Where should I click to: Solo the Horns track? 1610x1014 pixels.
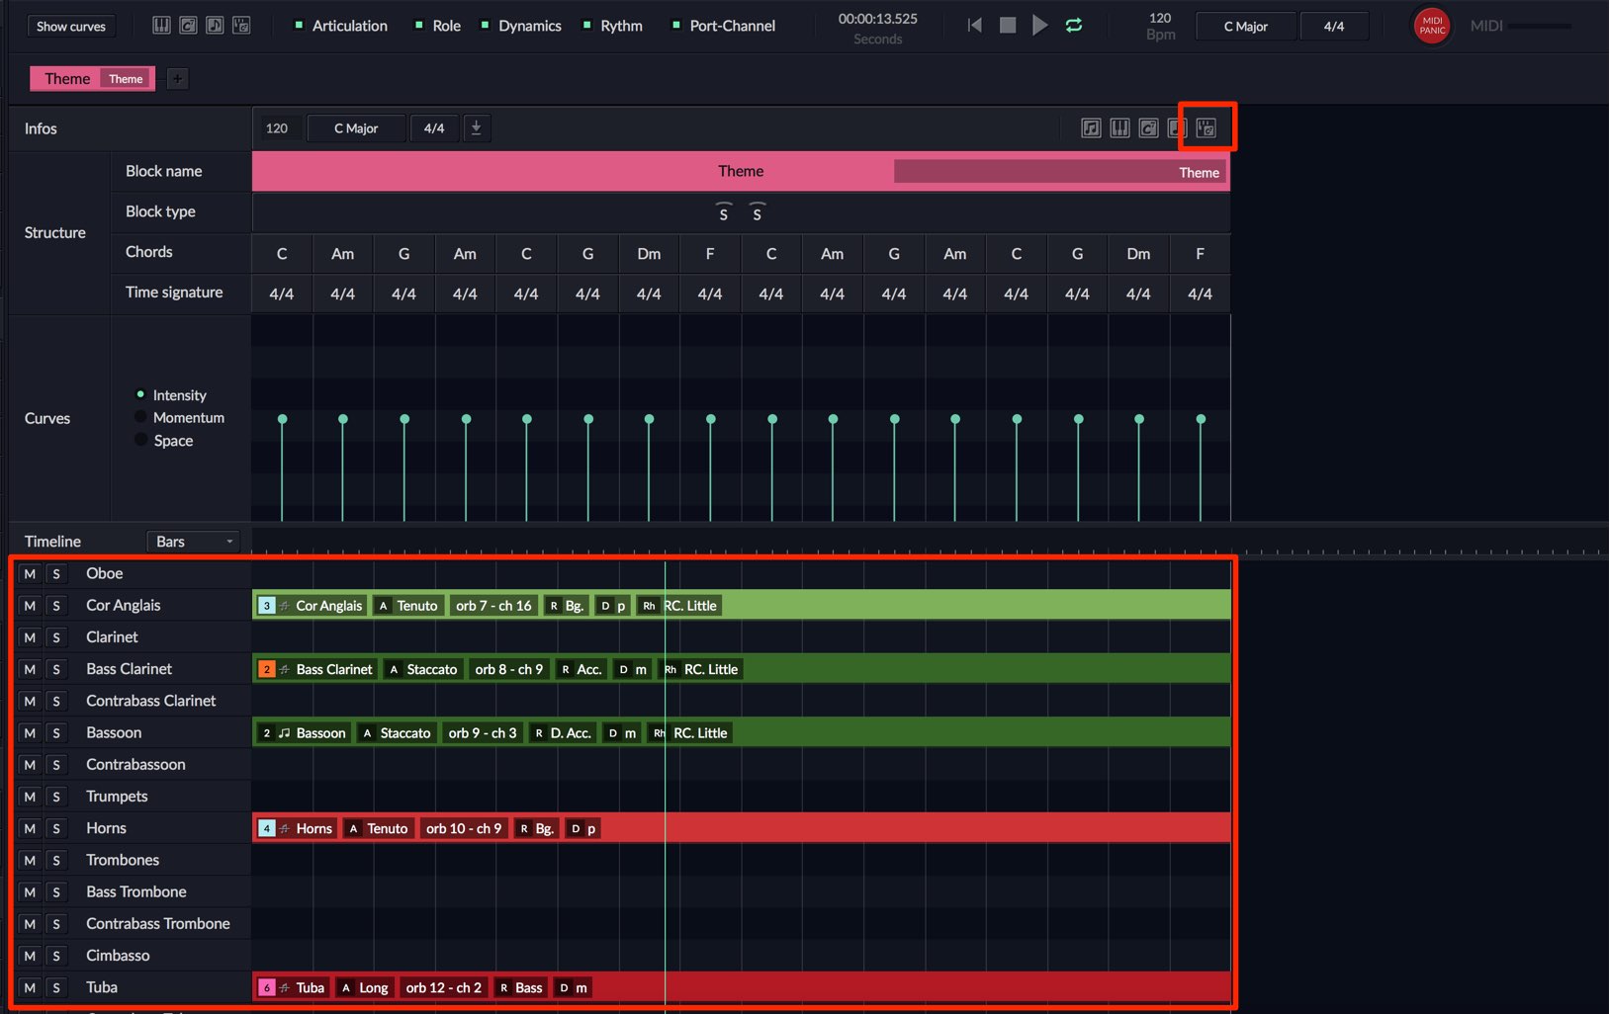click(x=56, y=828)
